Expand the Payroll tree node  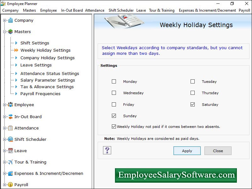coord(4,185)
